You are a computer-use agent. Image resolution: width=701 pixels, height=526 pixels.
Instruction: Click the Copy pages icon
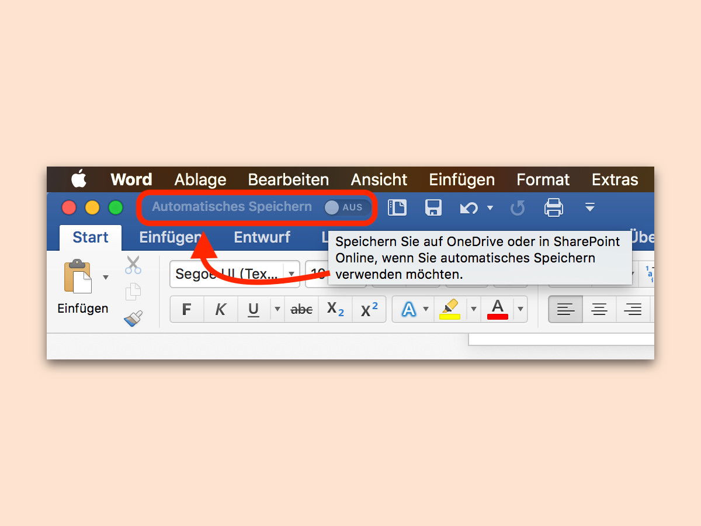tap(134, 292)
